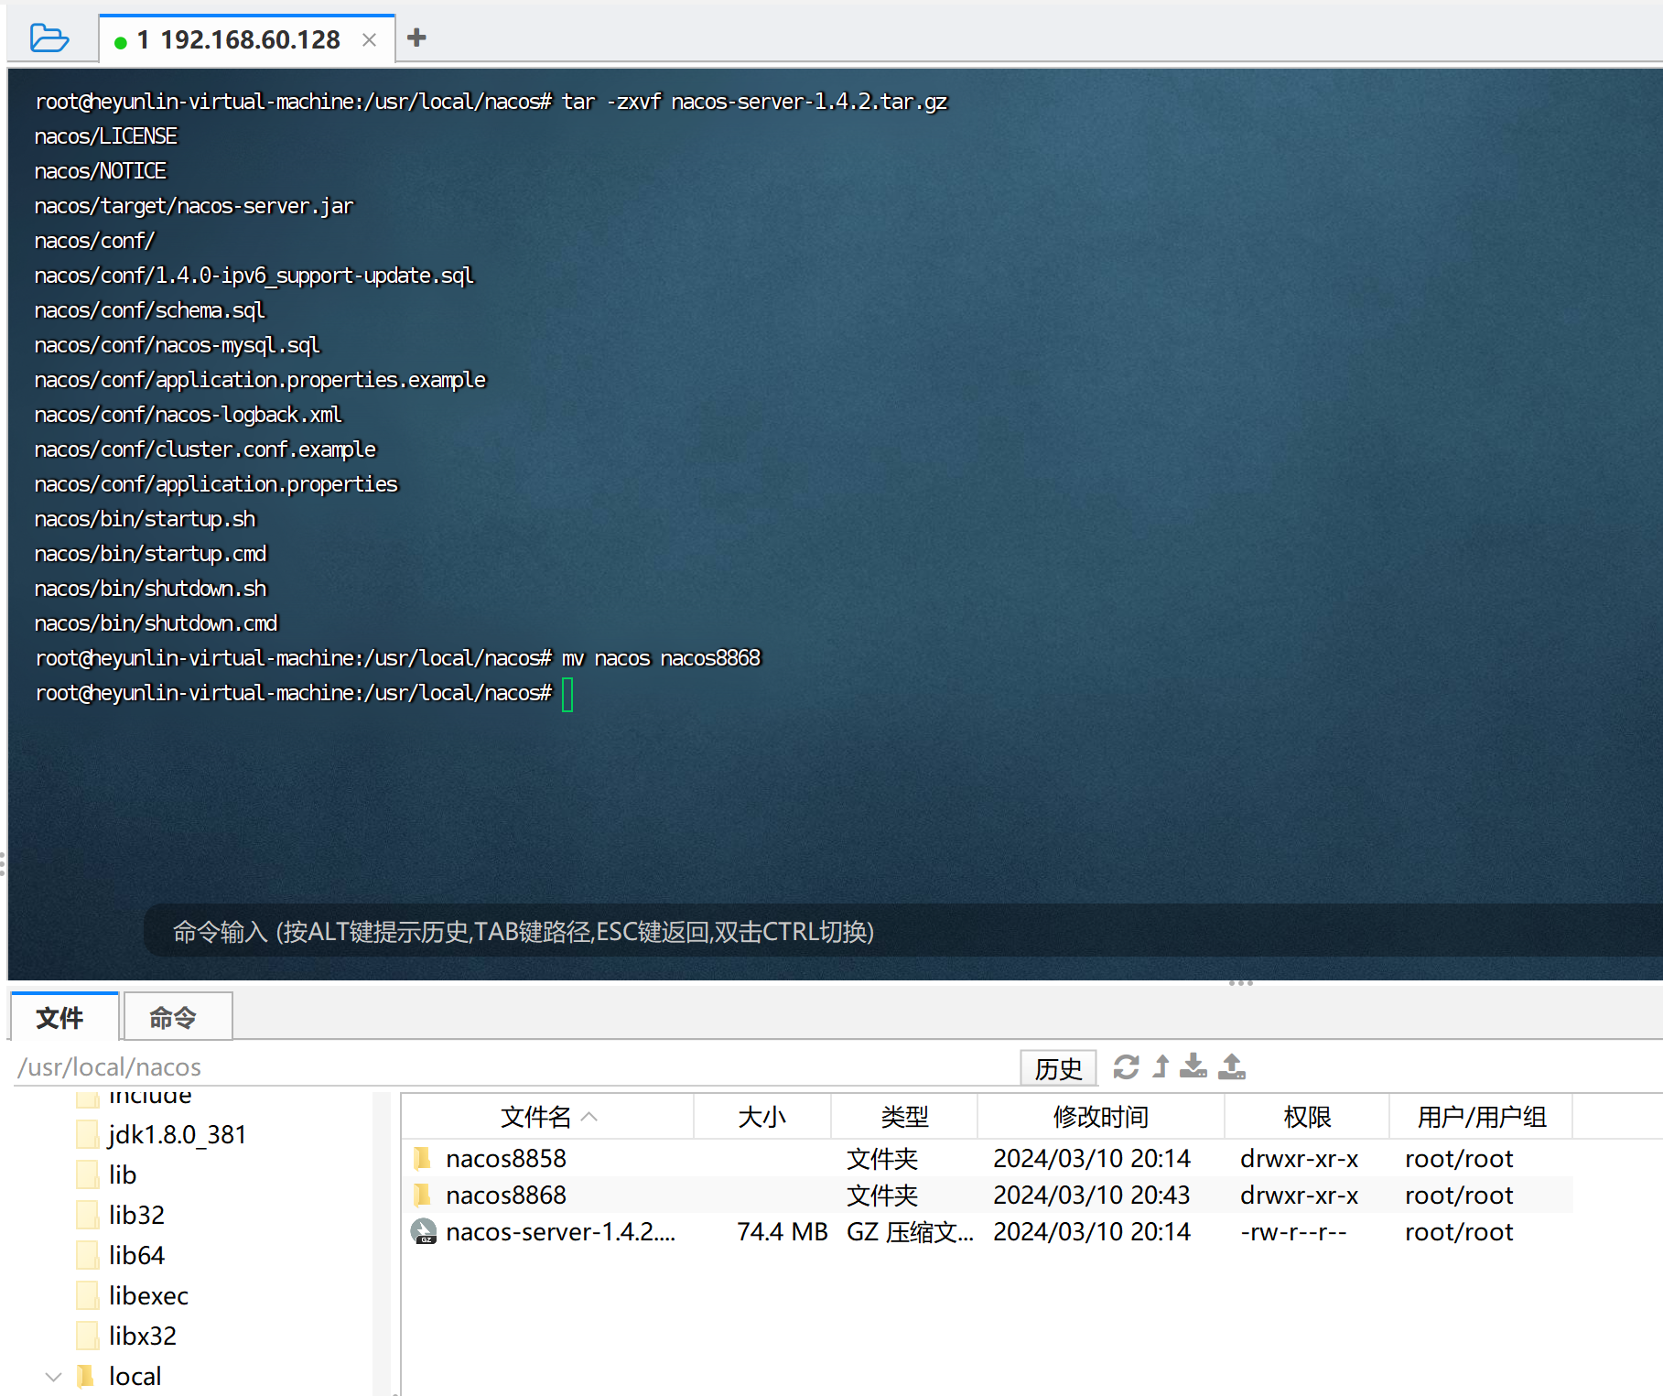This screenshot has height=1396, width=1663.
Task: Click the download file icon
Action: 1193,1066
